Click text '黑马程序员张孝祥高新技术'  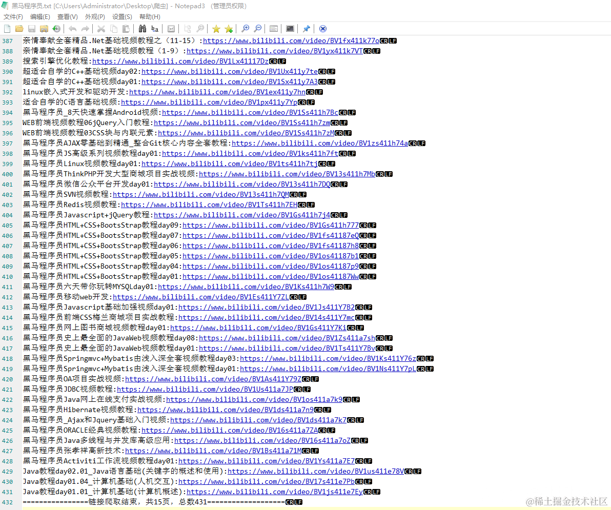pos(72,451)
